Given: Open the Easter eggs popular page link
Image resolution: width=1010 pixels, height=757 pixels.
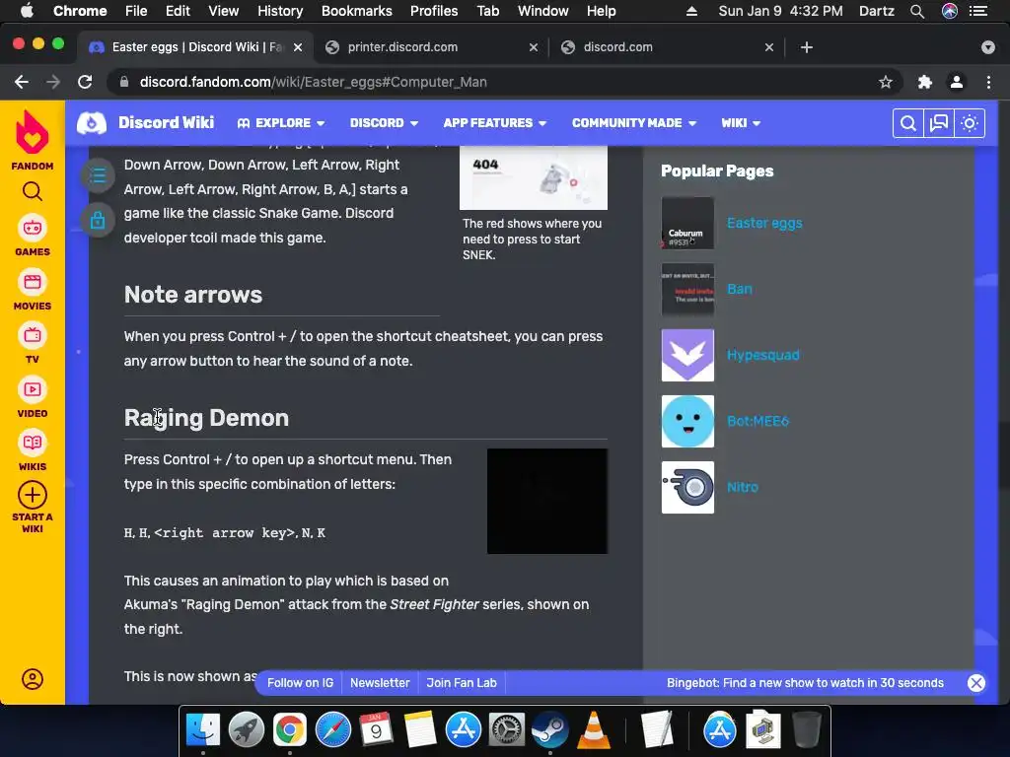Looking at the screenshot, I should (x=764, y=223).
